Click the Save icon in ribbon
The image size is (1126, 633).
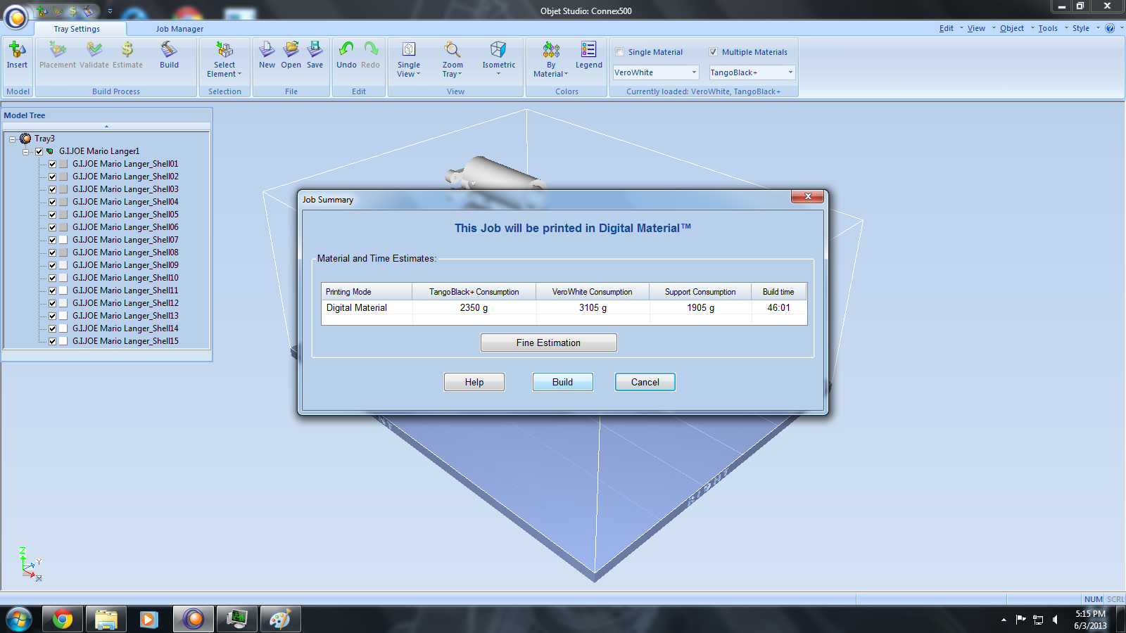point(315,50)
